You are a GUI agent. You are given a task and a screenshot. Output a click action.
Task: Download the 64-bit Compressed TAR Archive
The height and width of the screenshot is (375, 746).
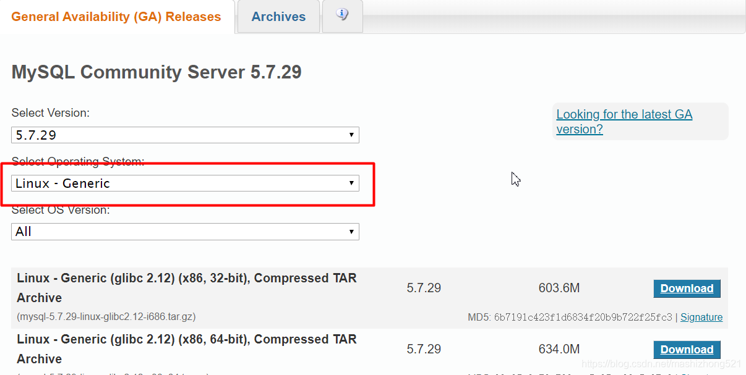[x=687, y=349]
